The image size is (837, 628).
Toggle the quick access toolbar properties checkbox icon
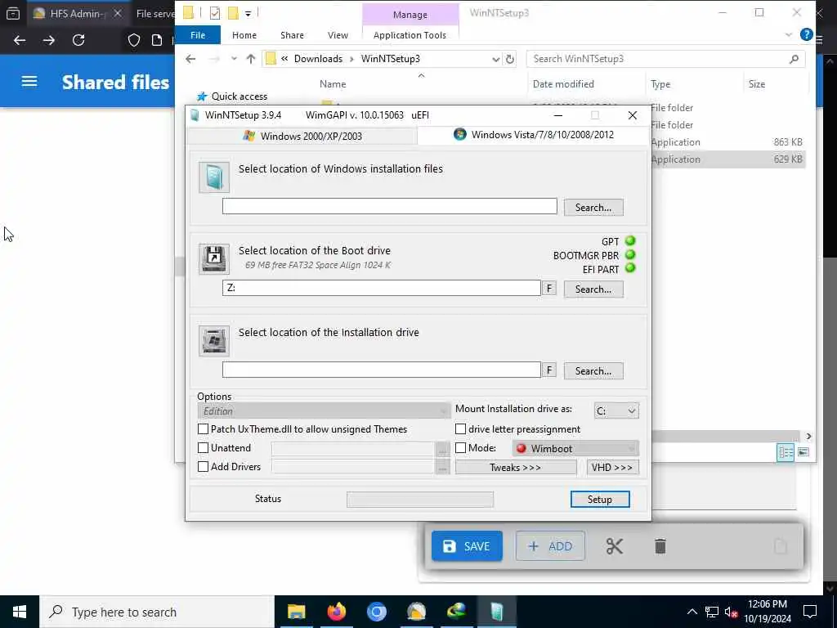(x=215, y=13)
